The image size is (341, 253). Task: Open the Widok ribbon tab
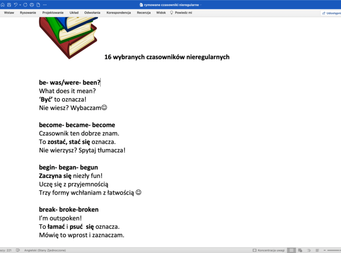[x=161, y=13]
